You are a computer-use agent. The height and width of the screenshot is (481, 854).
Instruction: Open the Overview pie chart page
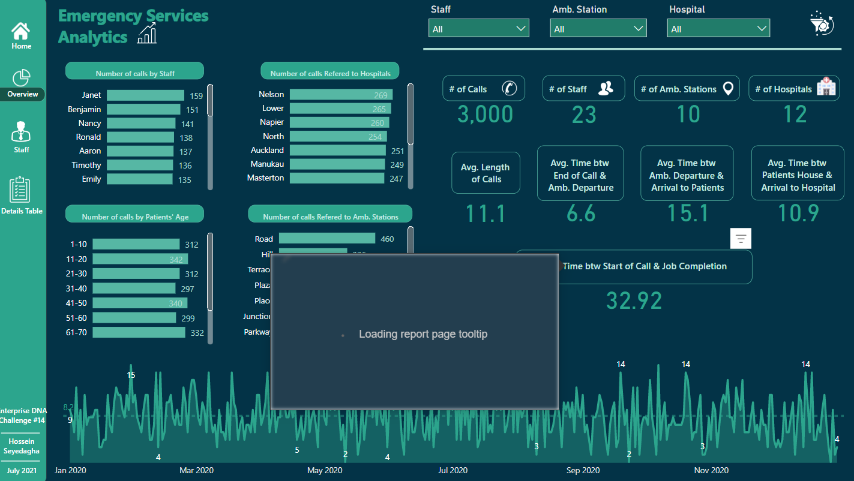(x=22, y=79)
